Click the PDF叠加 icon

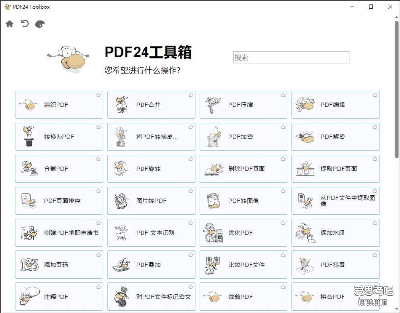121,265
